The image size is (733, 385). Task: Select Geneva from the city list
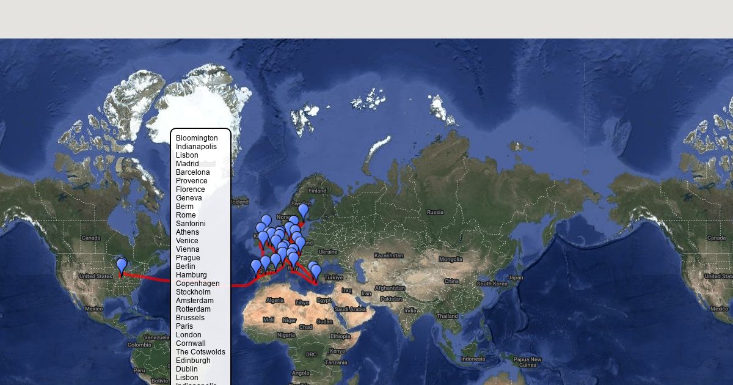pos(189,198)
